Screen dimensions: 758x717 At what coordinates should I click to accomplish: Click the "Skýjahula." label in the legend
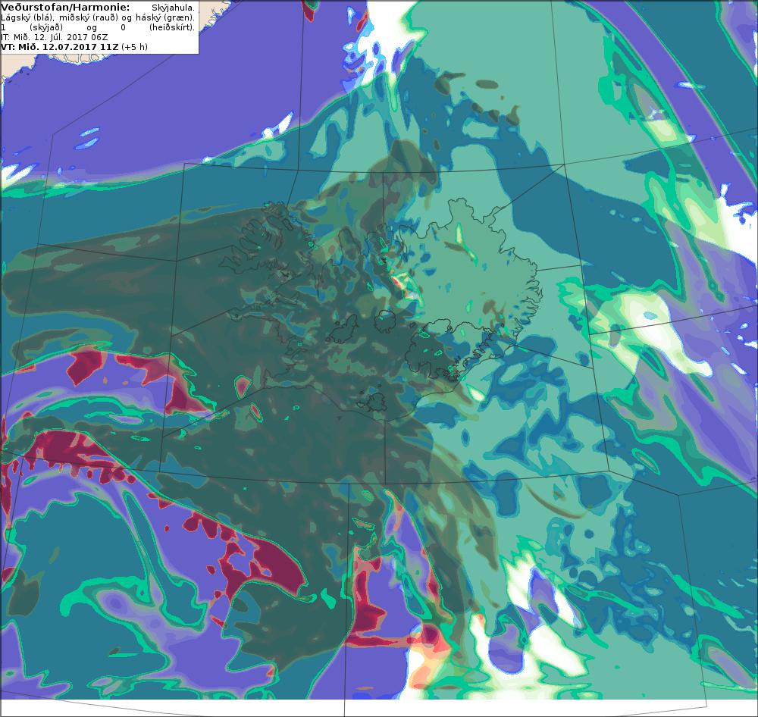pos(173,8)
